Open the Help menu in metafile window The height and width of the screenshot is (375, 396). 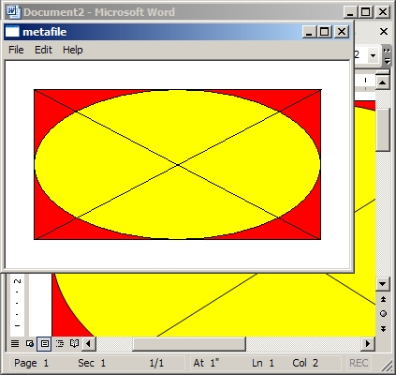coord(73,50)
